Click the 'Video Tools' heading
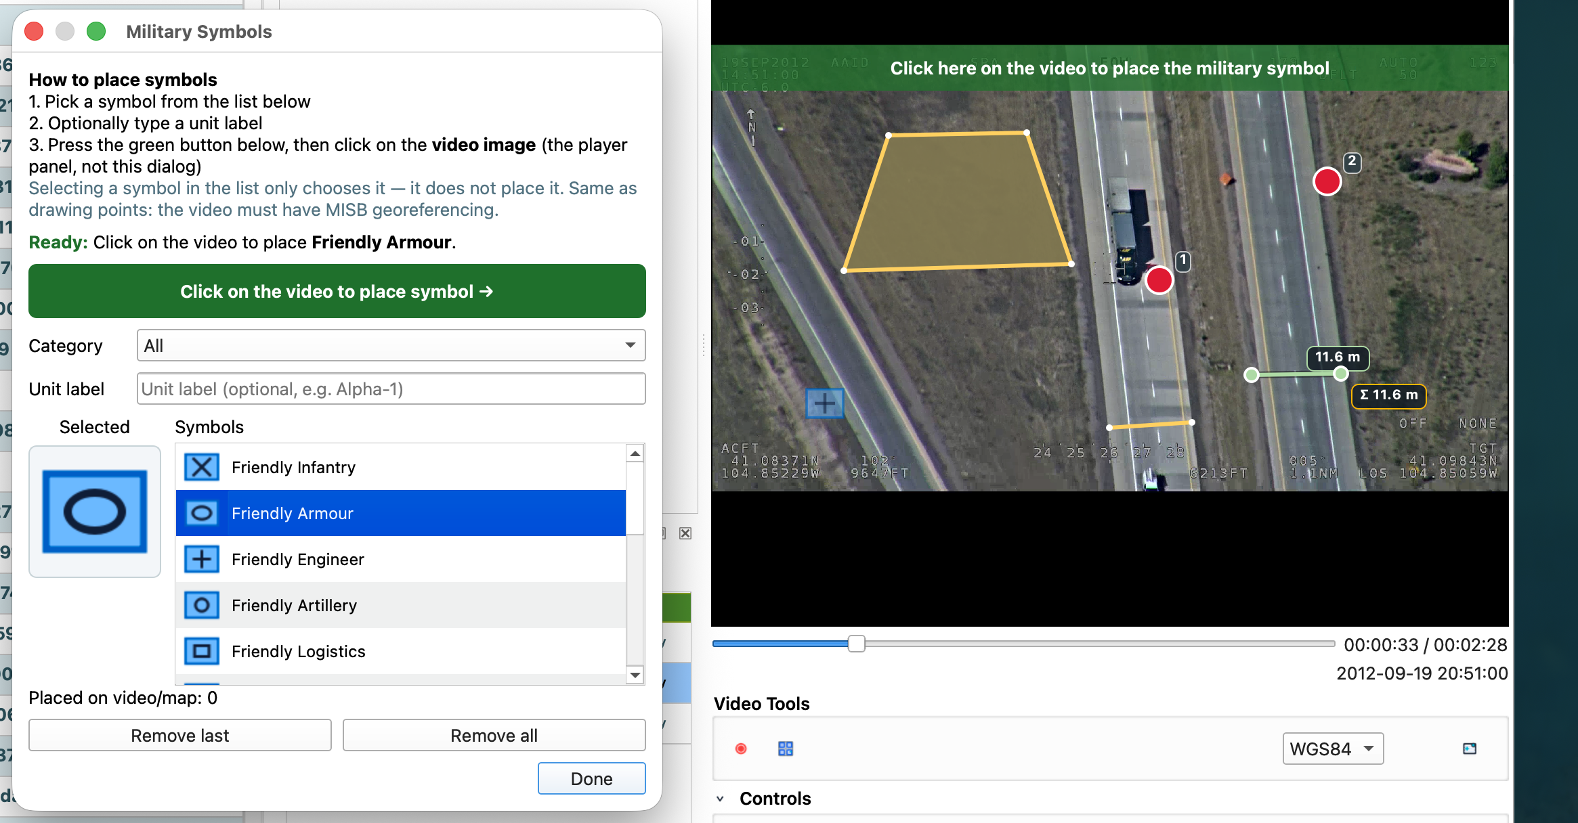 tap(761, 704)
